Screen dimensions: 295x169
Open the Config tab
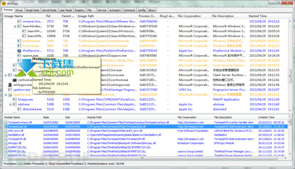142,10
